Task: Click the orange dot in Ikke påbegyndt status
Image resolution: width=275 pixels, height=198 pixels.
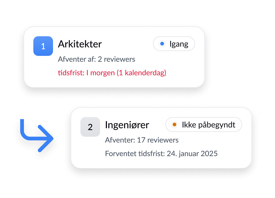Action: 175,125
